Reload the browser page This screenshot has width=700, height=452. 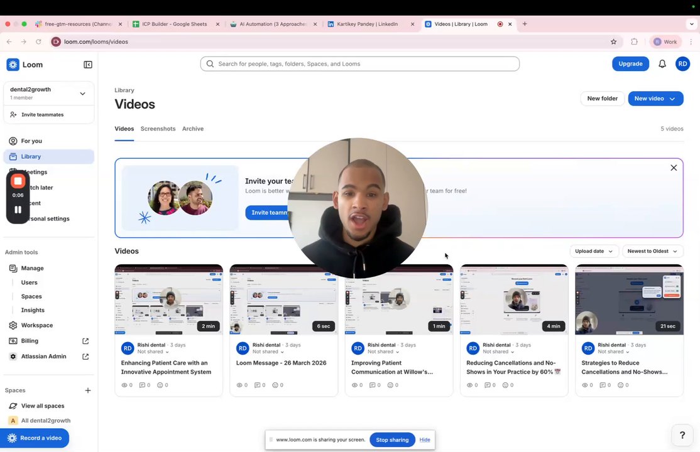point(38,41)
